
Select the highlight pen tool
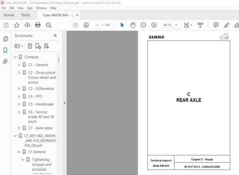click(227, 25)
